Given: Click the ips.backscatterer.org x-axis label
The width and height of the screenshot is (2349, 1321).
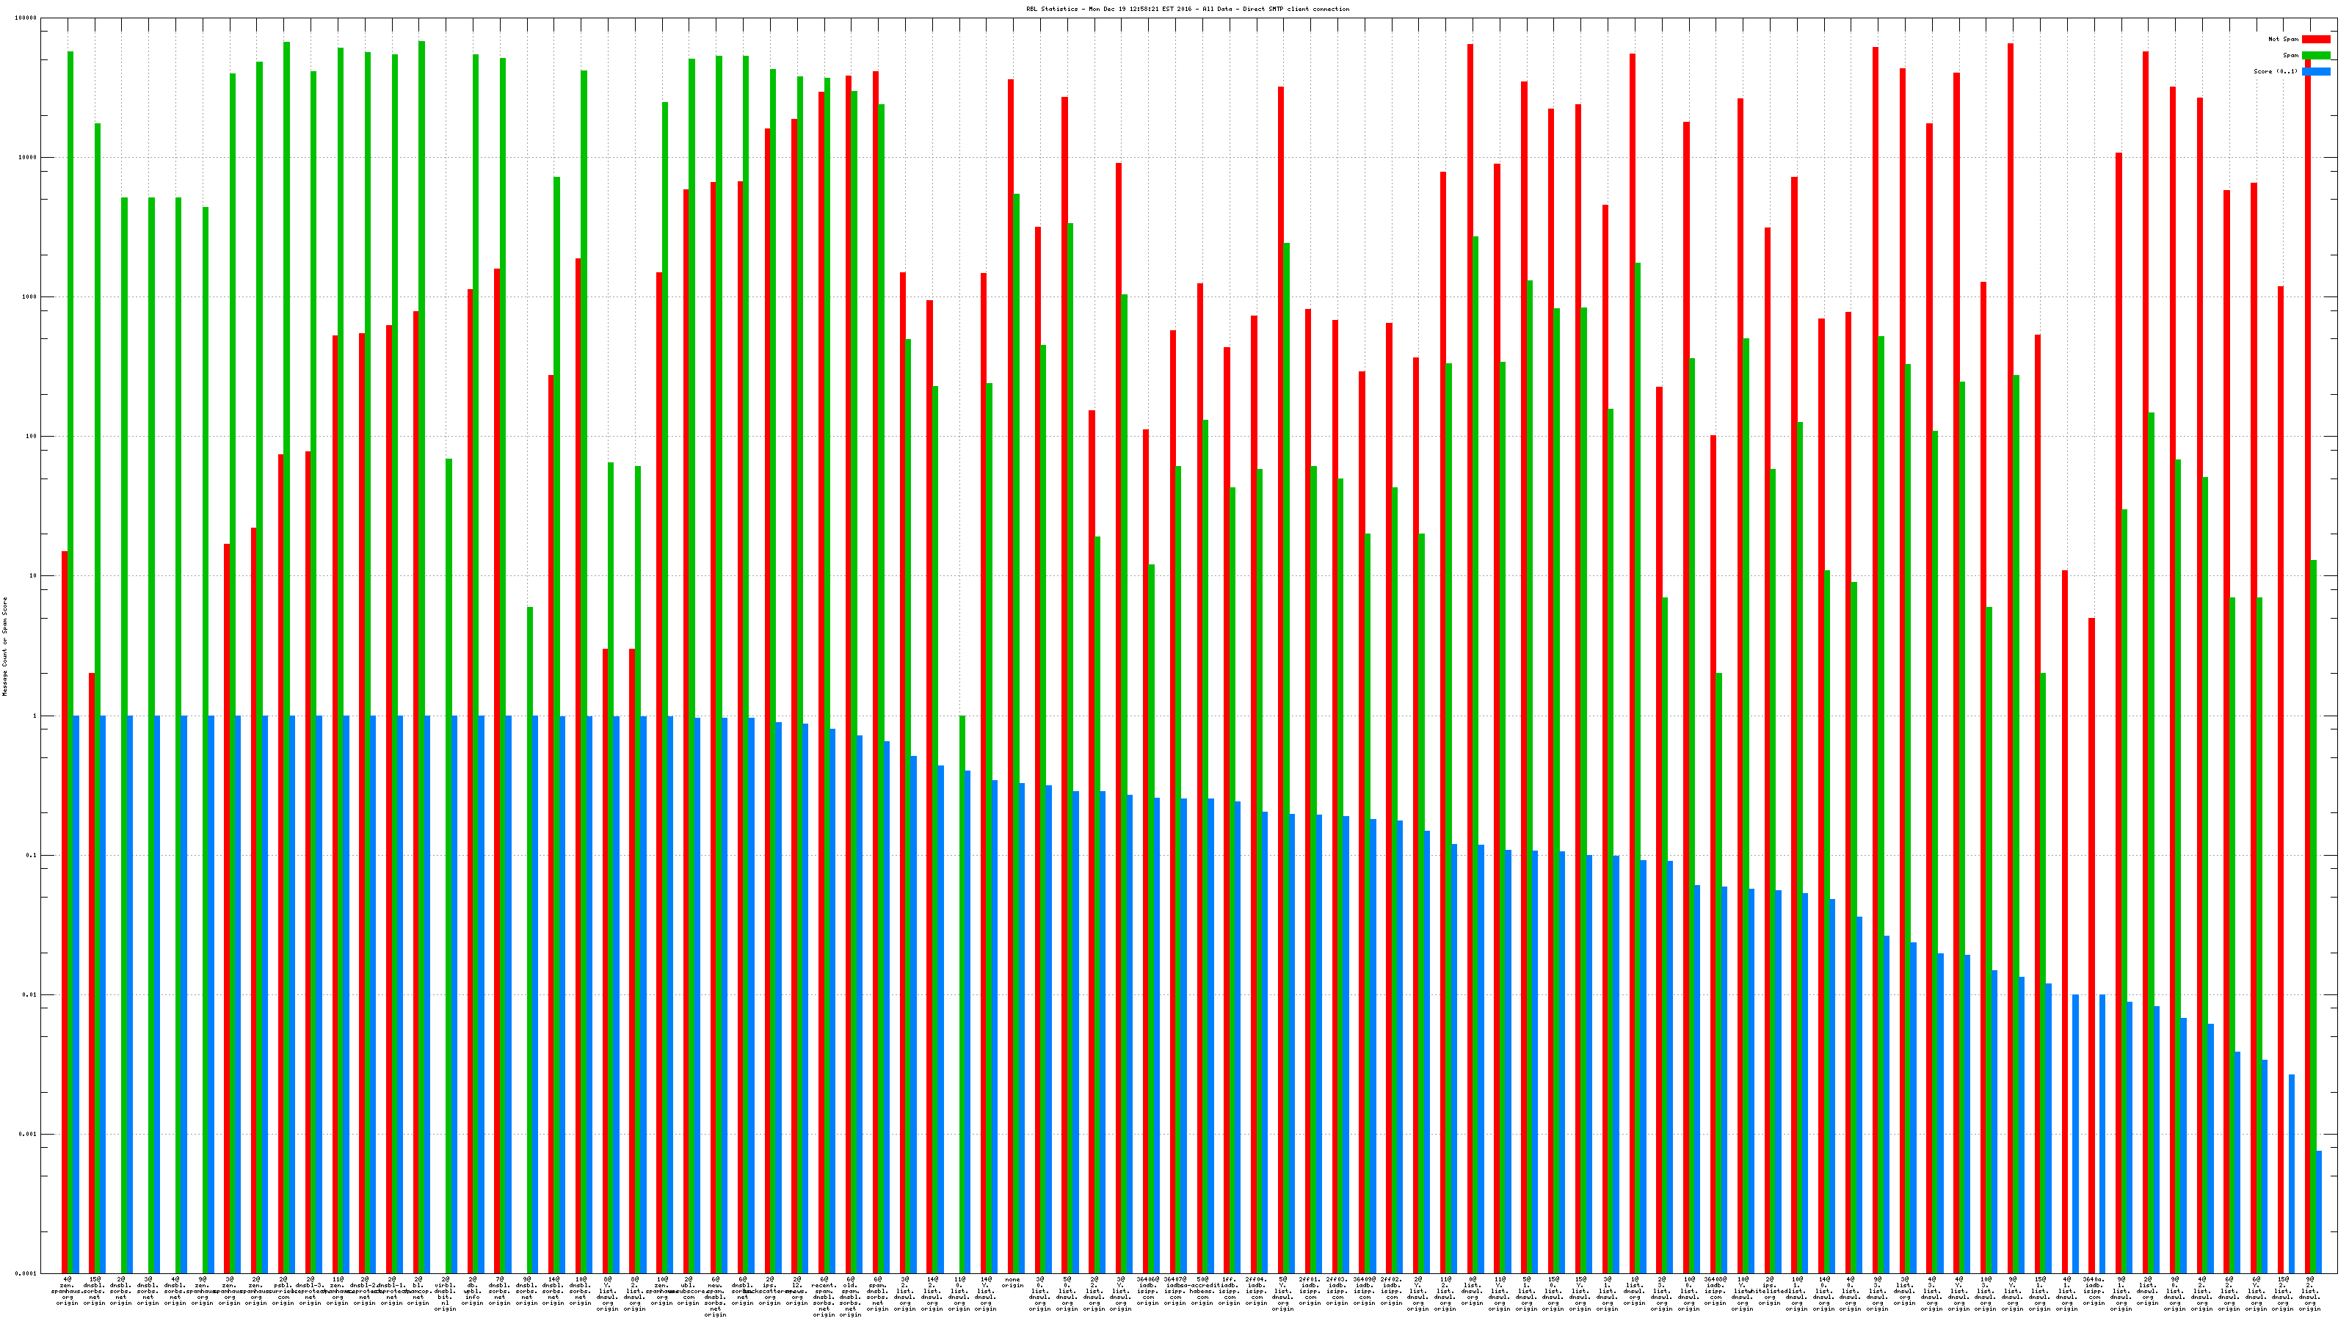Looking at the screenshot, I should 769,1291.
